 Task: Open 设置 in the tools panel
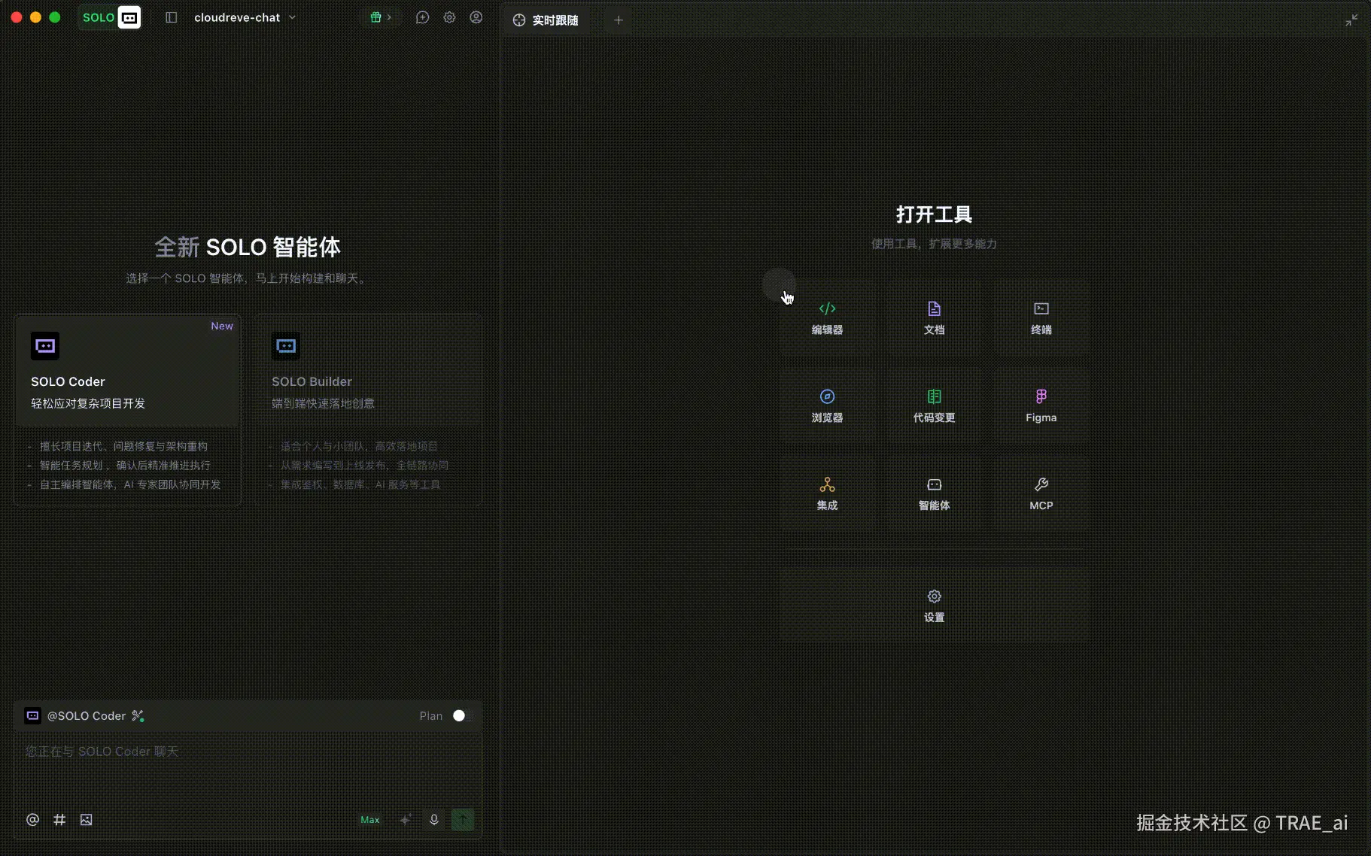point(934,606)
